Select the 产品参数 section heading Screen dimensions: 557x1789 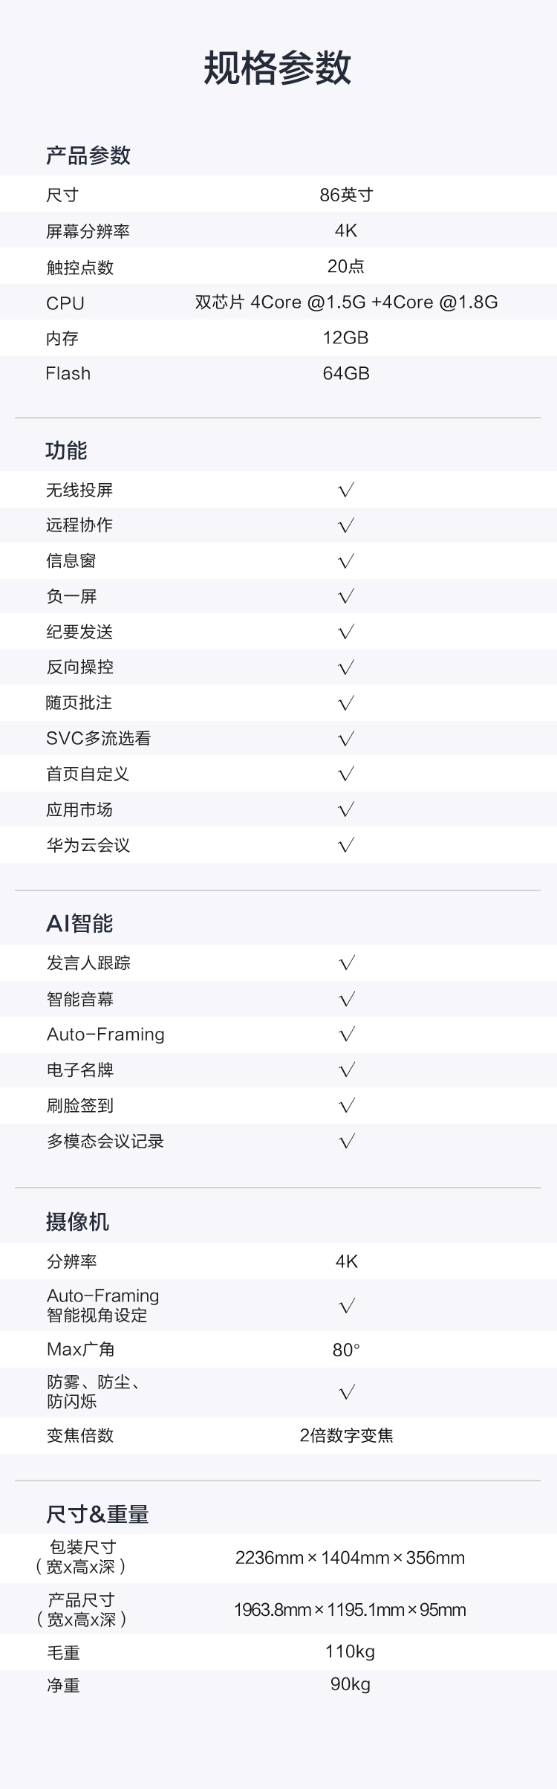click(x=88, y=155)
